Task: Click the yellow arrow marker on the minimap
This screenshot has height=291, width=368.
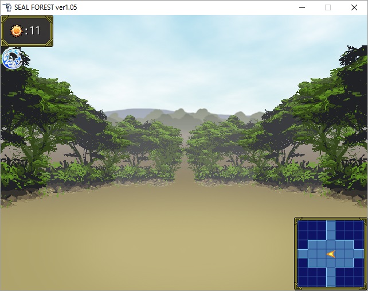Action: pos(331,254)
